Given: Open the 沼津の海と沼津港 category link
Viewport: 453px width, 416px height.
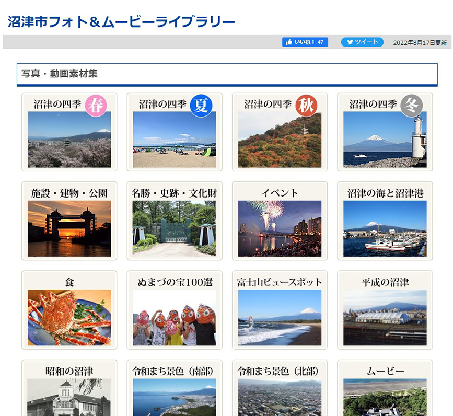Looking at the screenshot, I should pyautogui.click(x=385, y=193).
